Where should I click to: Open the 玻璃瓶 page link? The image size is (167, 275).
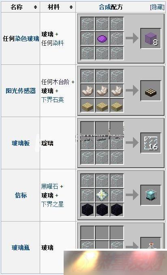[x=21, y=247]
